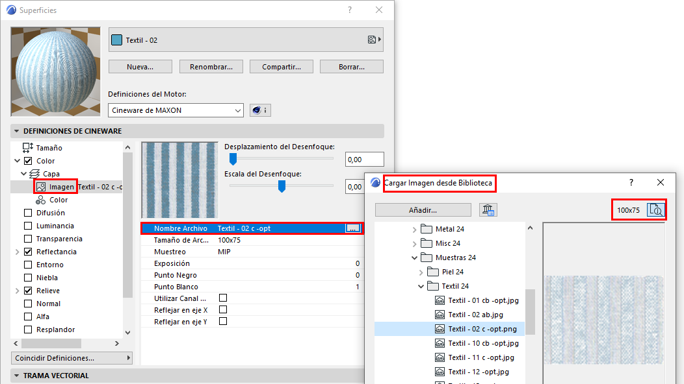Image resolution: width=684 pixels, height=384 pixels.
Task: Collapse the Color channel tree node
Action: click(x=18, y=161)
